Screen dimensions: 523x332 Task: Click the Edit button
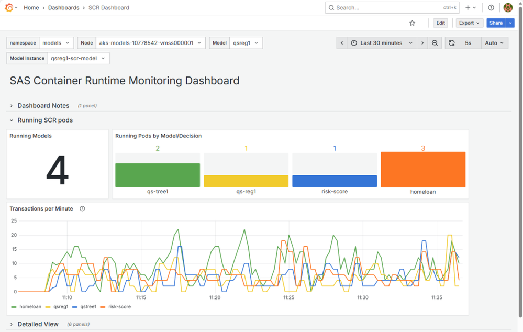point(441,23)
